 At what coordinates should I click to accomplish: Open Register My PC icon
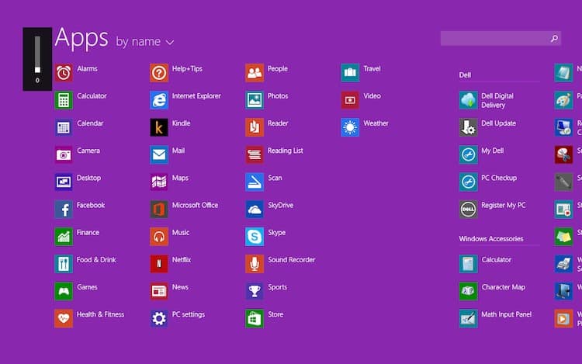coord(468,210)
